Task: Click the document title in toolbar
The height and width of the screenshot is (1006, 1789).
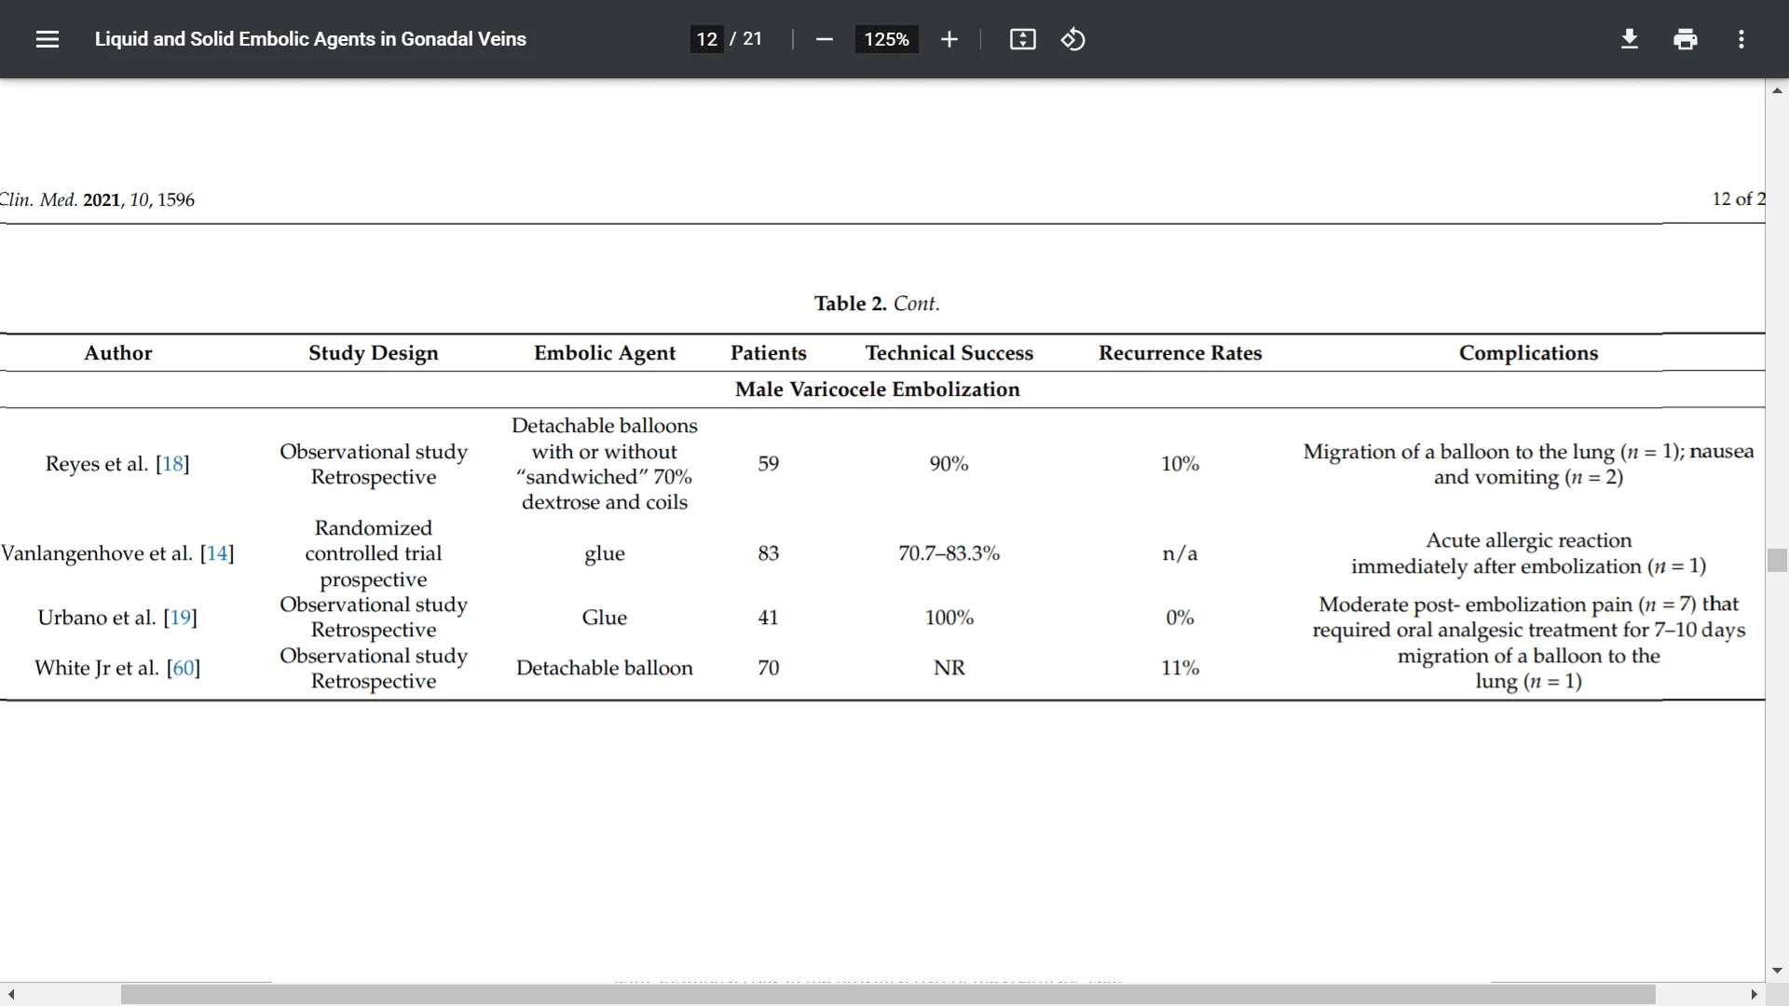Action: 310,39
